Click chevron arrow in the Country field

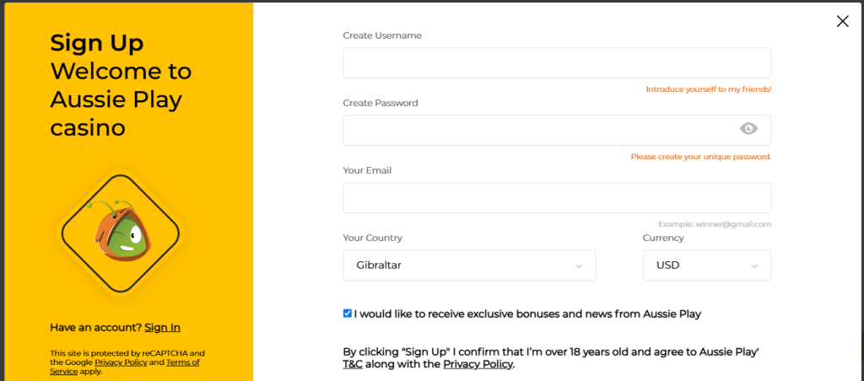[579, 266]
